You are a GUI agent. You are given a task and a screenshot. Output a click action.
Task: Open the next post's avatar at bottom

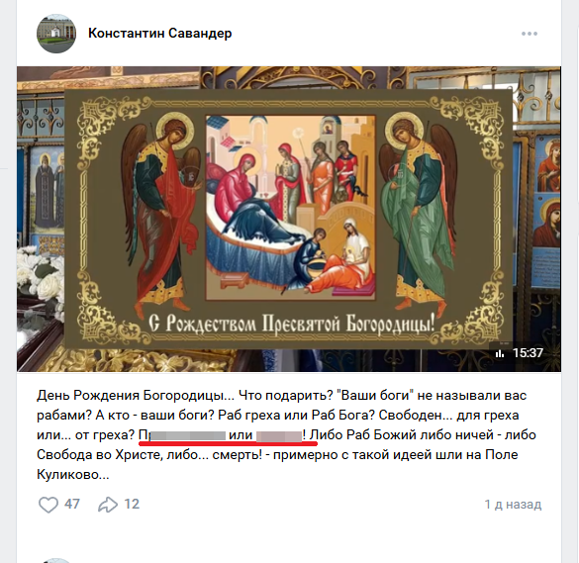[x=56, y=560]
